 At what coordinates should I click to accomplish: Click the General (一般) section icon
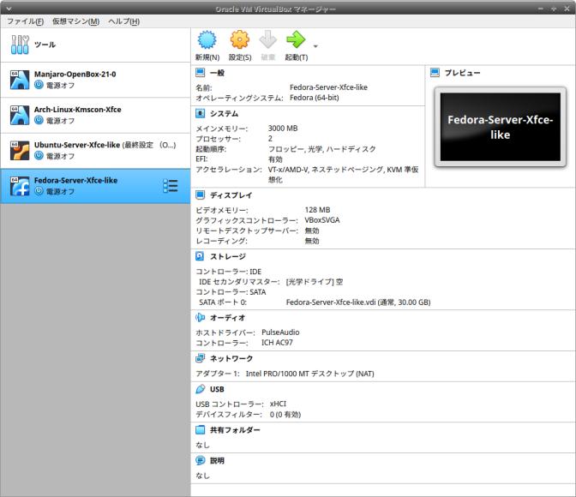[201, 73]
